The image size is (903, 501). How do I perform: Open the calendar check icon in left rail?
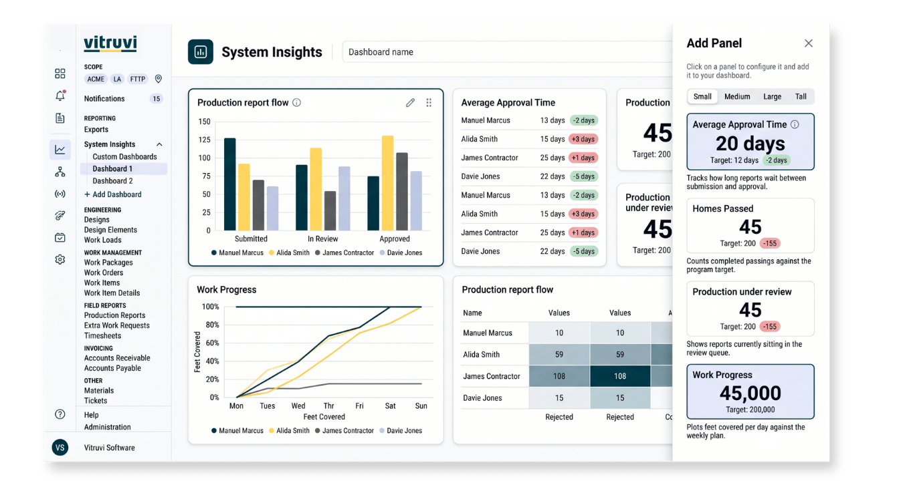click(x=60, y=238)
